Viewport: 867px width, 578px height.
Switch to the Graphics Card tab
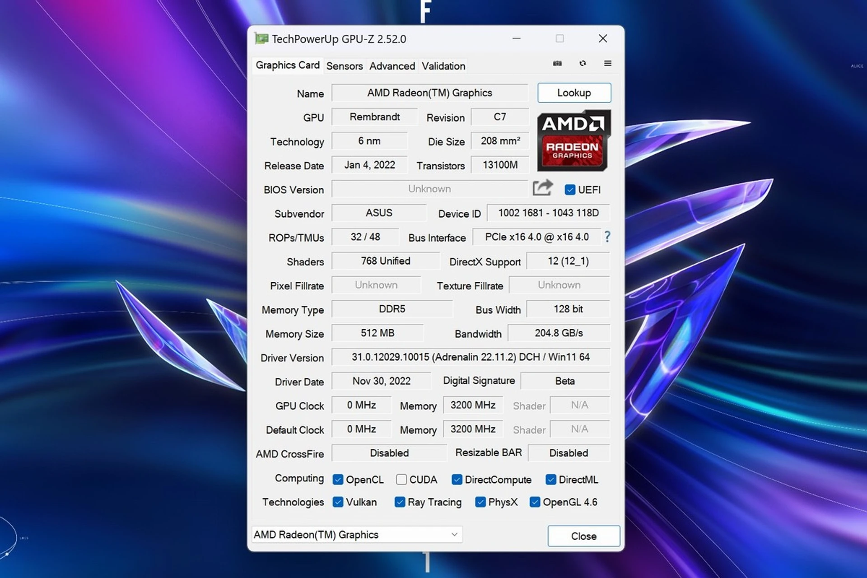click(287, 65)
